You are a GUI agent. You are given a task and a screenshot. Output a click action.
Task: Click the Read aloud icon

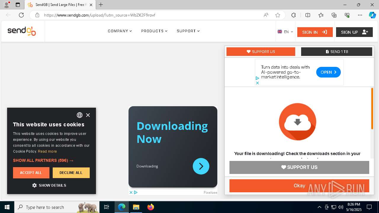pos(266,15)
